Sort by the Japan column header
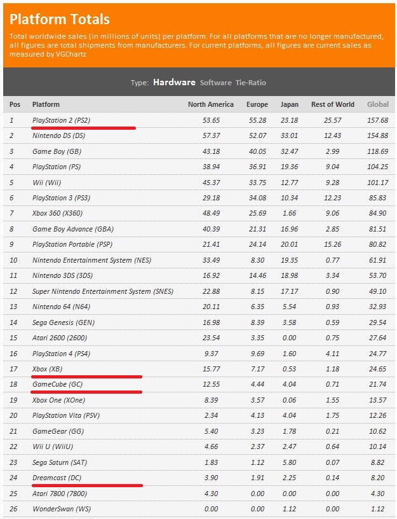Viewport: 397px width, 519px height. click(289, 104)
